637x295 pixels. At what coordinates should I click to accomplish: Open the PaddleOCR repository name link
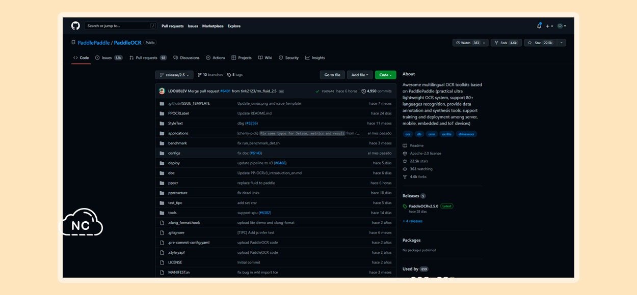[x=127, y=43]
